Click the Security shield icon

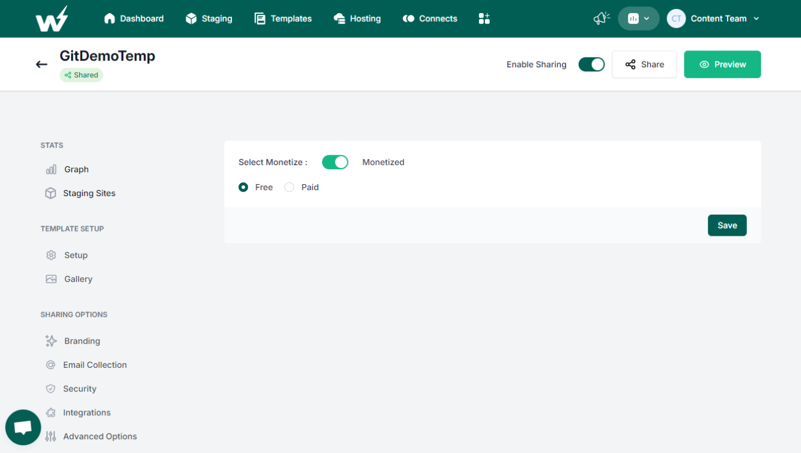click(50, 389)
